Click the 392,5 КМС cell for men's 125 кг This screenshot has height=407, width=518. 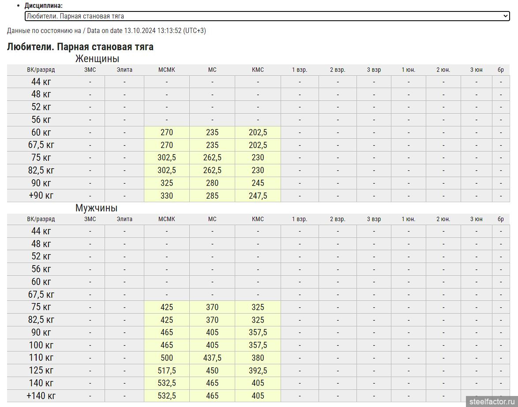point(258,370)
